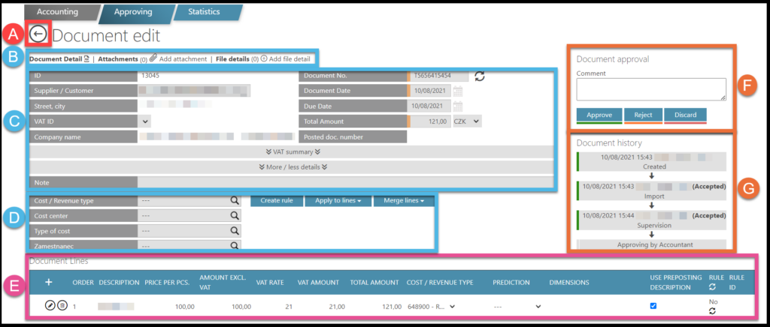Click the DIMENSIONS column header

[569, 283]
